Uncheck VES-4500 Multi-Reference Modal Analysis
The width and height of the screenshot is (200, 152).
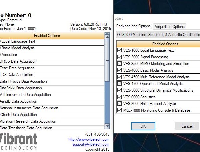click(x=120, y=77)
